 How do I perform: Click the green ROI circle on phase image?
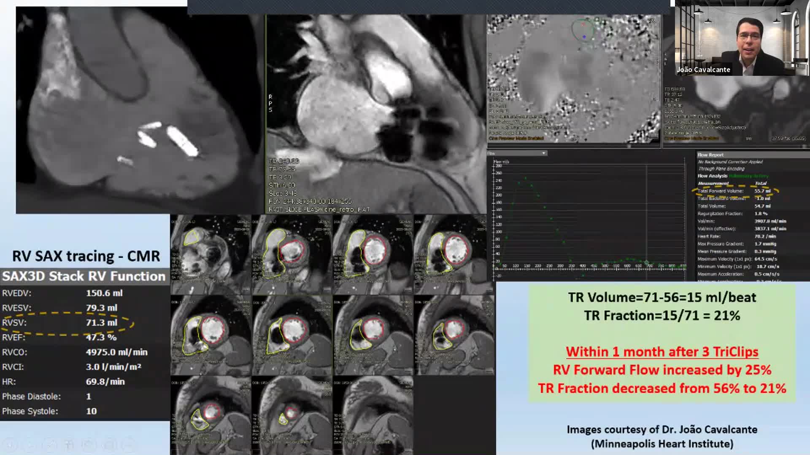tap(583, 30)
